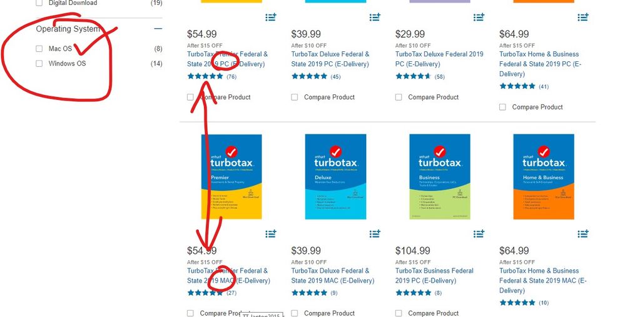Click add-to-list icon under Home & Business MAC box
This screenshot has height=317, width=625.
click(582, 233)
